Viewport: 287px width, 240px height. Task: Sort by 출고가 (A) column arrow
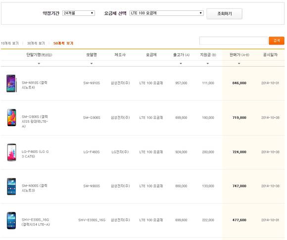[x=181, y=63]
